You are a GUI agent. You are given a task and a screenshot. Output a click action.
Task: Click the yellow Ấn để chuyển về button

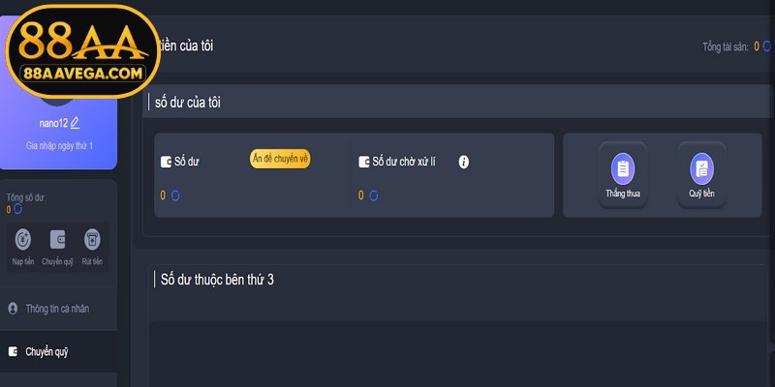pos(280,159)
